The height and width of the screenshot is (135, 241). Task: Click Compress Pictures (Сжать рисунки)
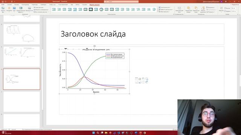coord(39,7)
